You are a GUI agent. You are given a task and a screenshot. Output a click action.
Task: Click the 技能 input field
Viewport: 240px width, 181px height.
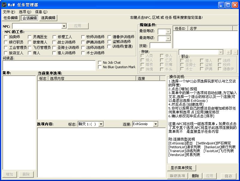click(160, 46)
